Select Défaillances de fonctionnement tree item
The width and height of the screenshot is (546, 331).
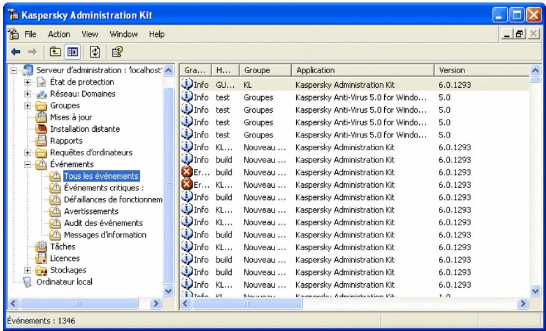pos(113,200)
